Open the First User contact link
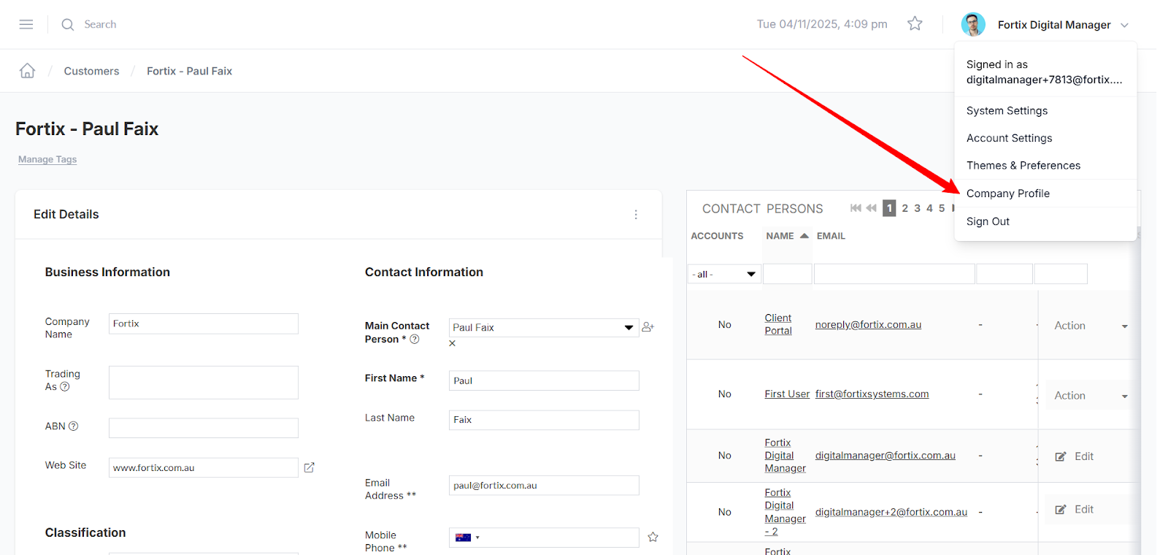The width and height of the screenshot is (1168, 555). click(x=787, y=394)
